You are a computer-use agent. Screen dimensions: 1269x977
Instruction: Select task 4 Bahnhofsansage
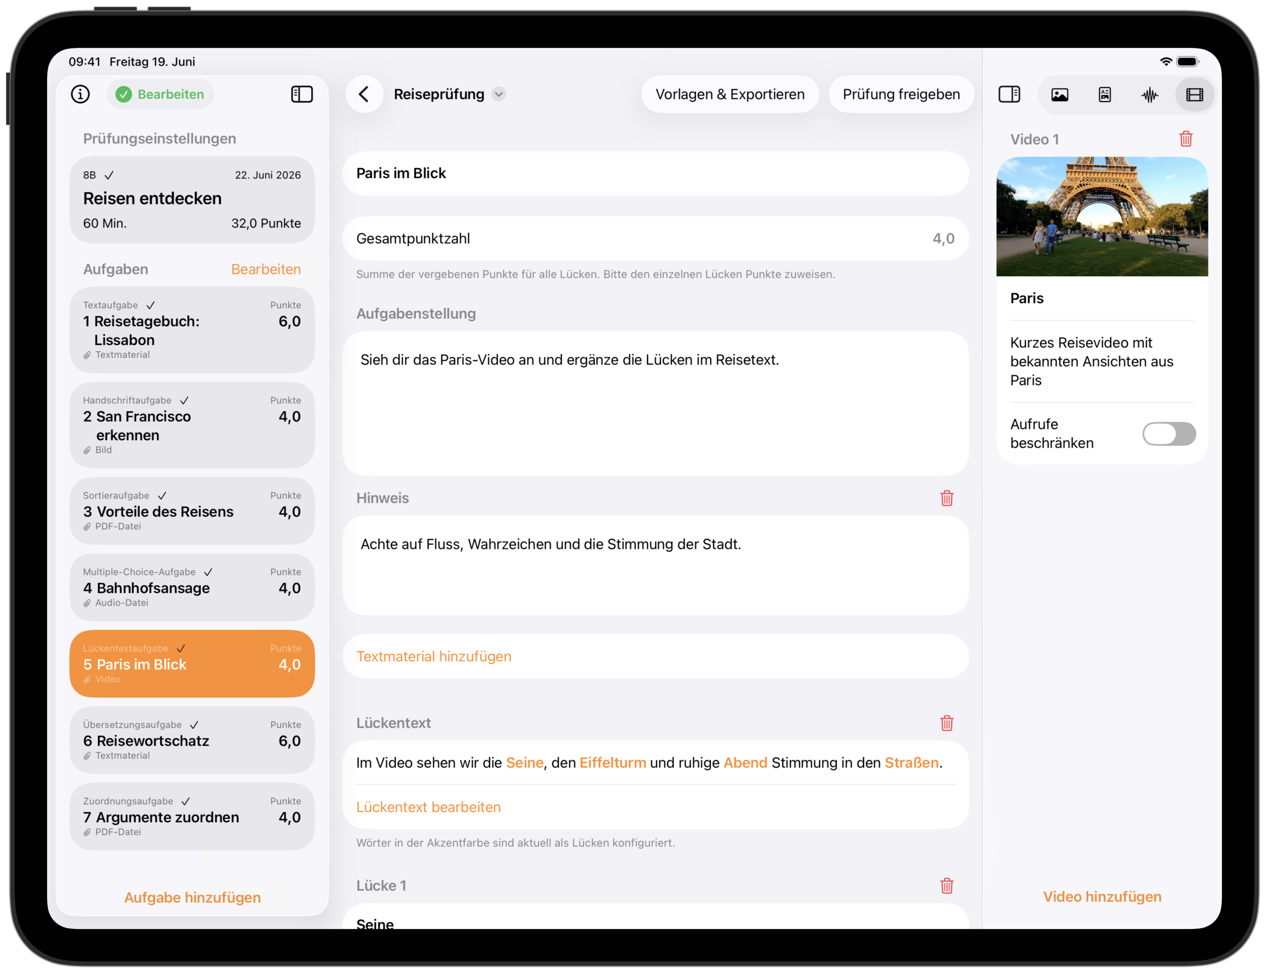coord(192,587)
